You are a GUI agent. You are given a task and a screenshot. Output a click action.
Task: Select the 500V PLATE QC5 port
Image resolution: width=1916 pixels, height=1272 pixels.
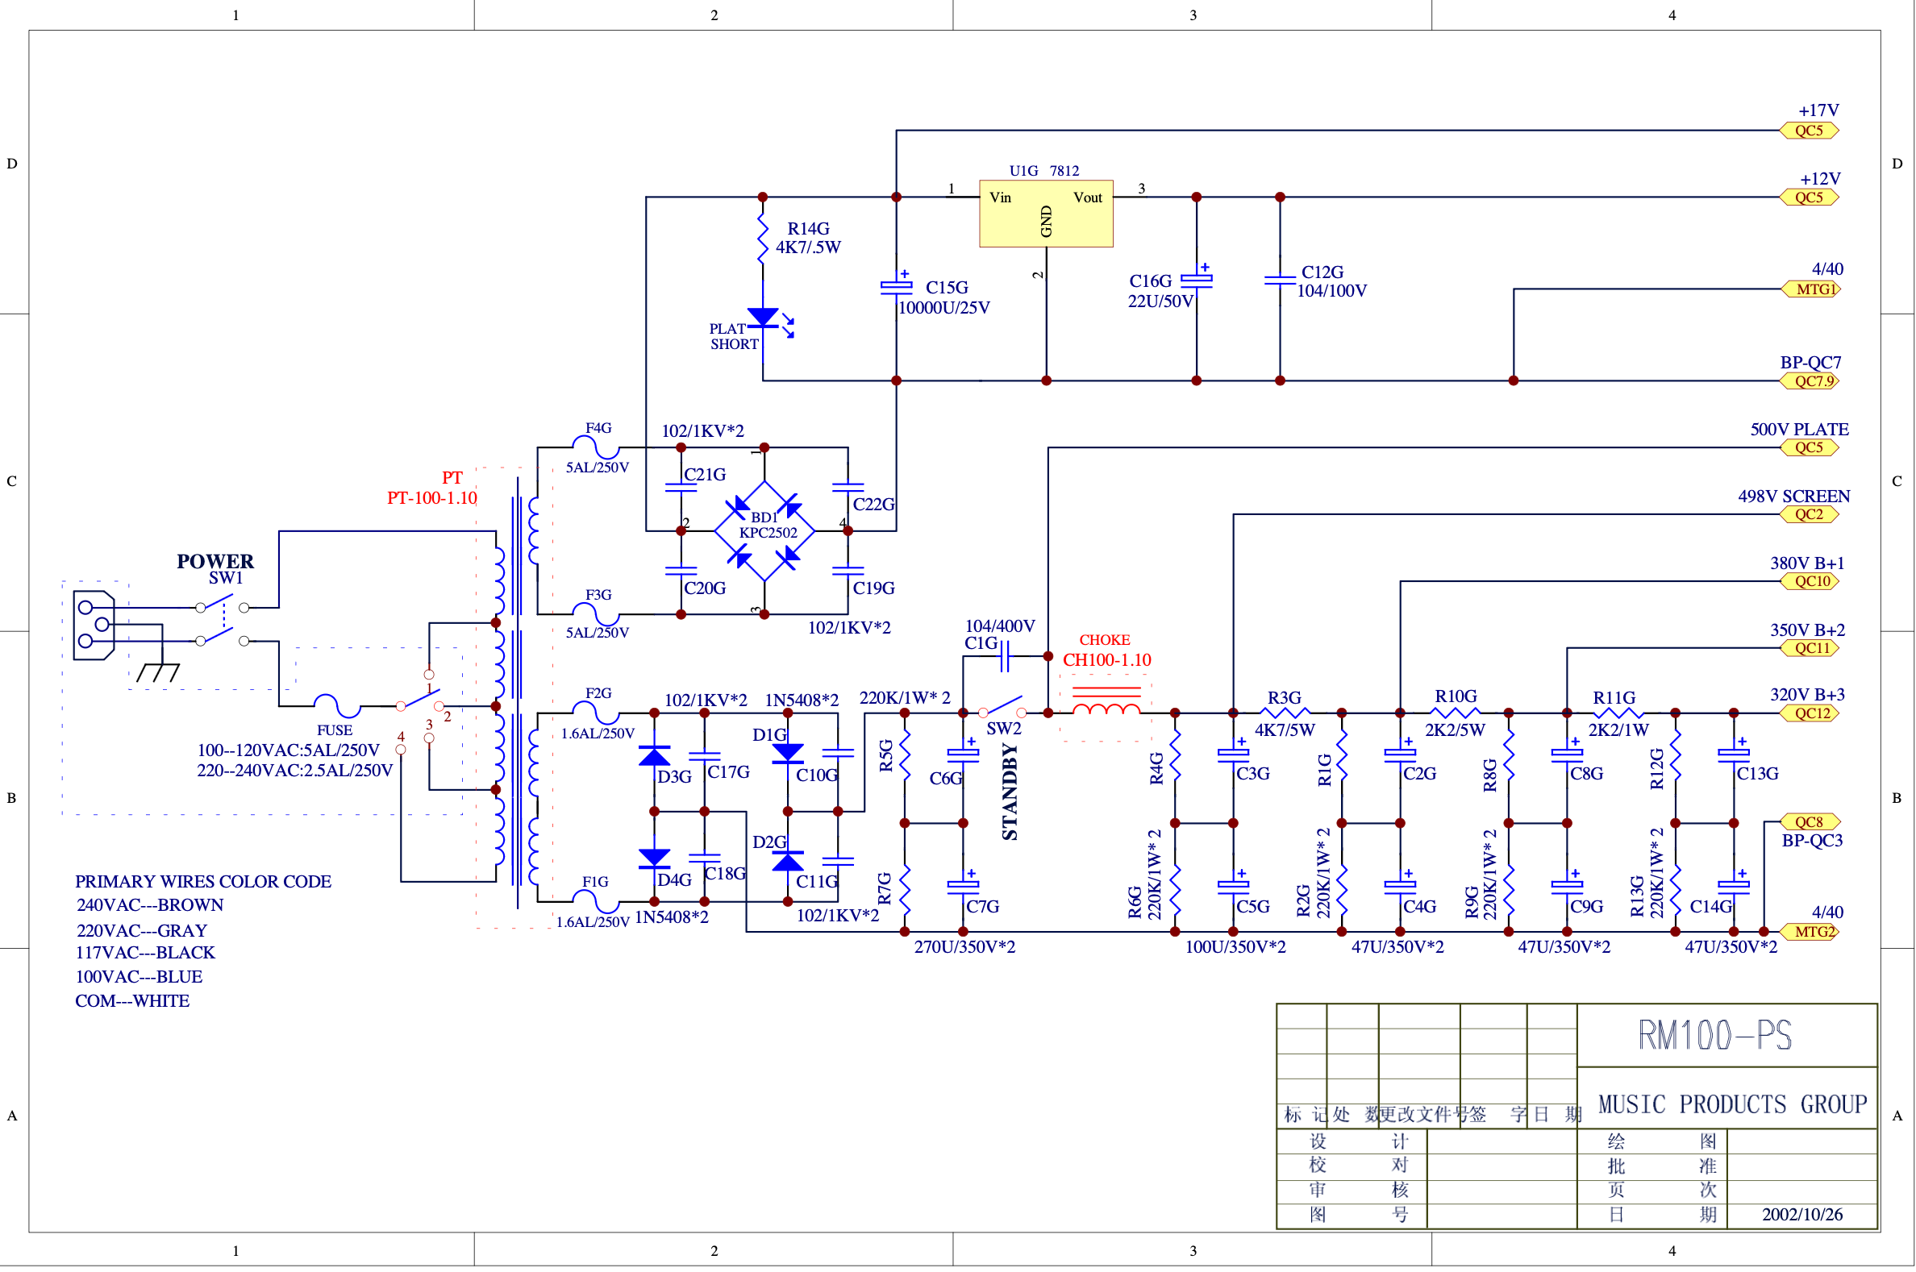tap(1809, 448)
